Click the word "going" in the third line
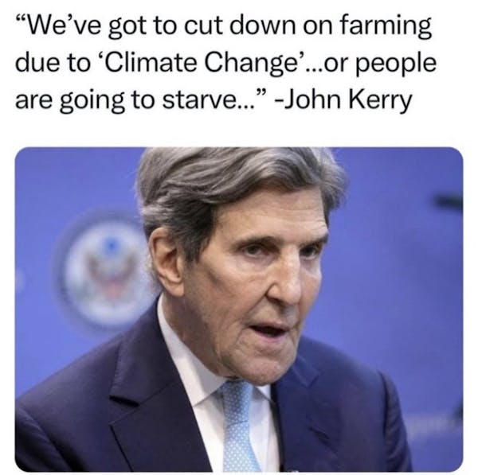 (x=92, y=101)
